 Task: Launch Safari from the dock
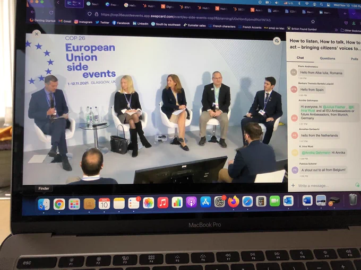[x=247, y=202]
